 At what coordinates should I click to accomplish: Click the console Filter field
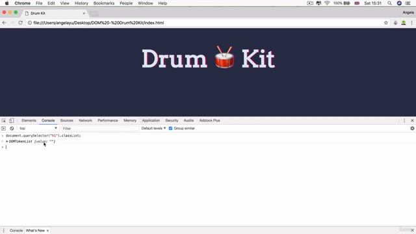pyautogui.click(x=100, y=129)
